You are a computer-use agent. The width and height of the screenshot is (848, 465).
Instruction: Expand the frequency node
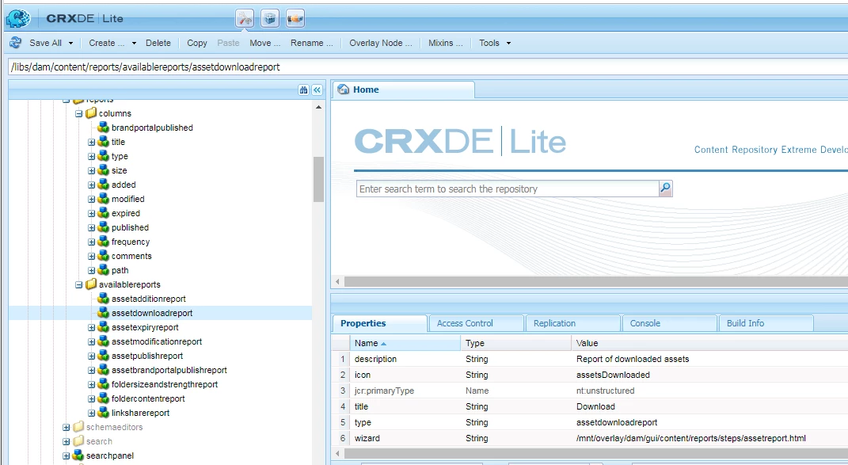[91, 242]
